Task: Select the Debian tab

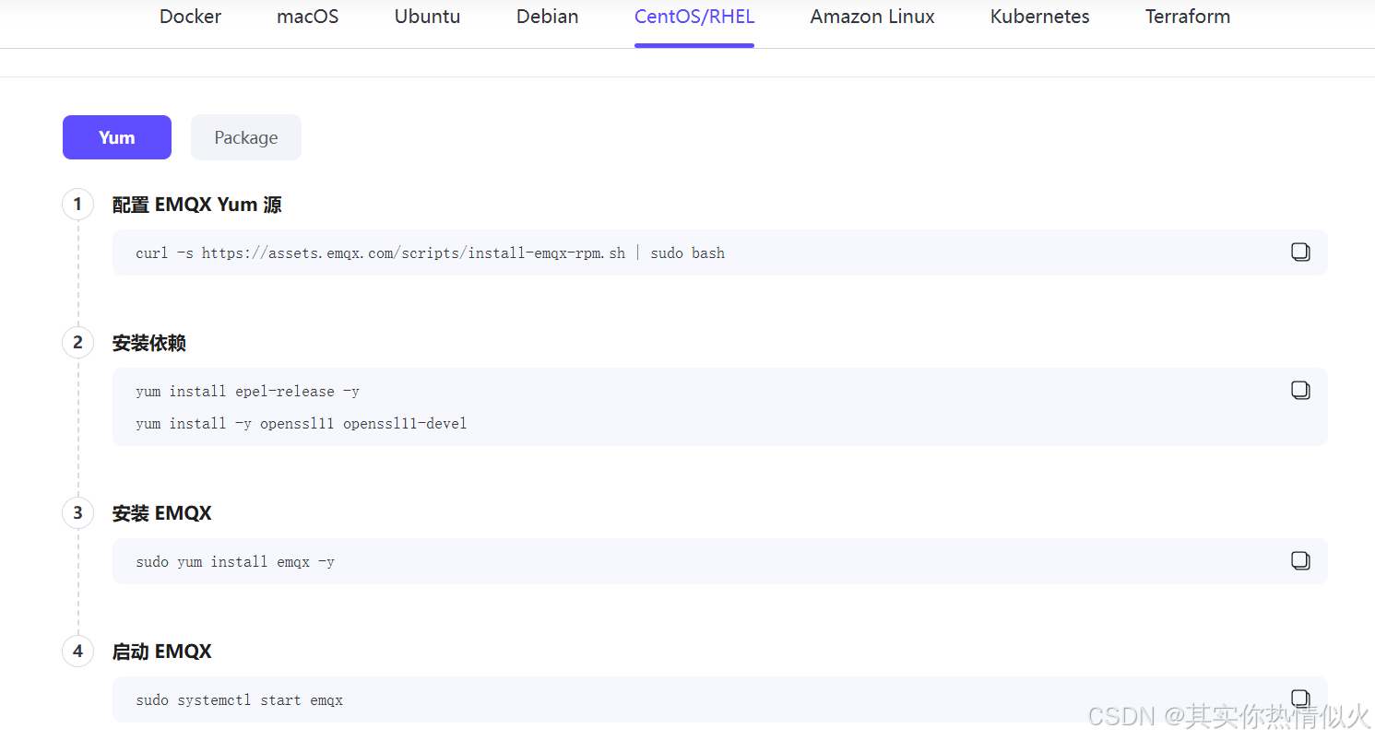Action: pyautogui.click(x=548, y=17)
